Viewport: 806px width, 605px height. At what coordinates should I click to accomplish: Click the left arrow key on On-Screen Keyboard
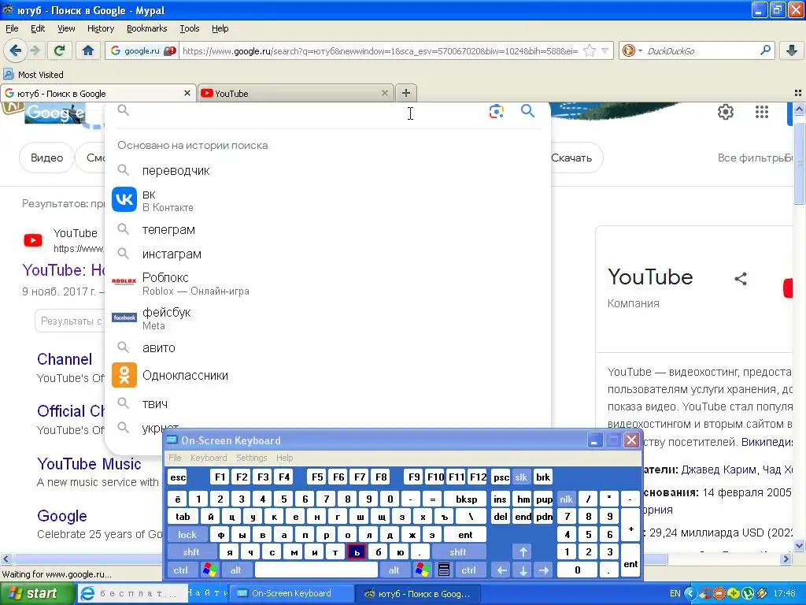(501, 570)
